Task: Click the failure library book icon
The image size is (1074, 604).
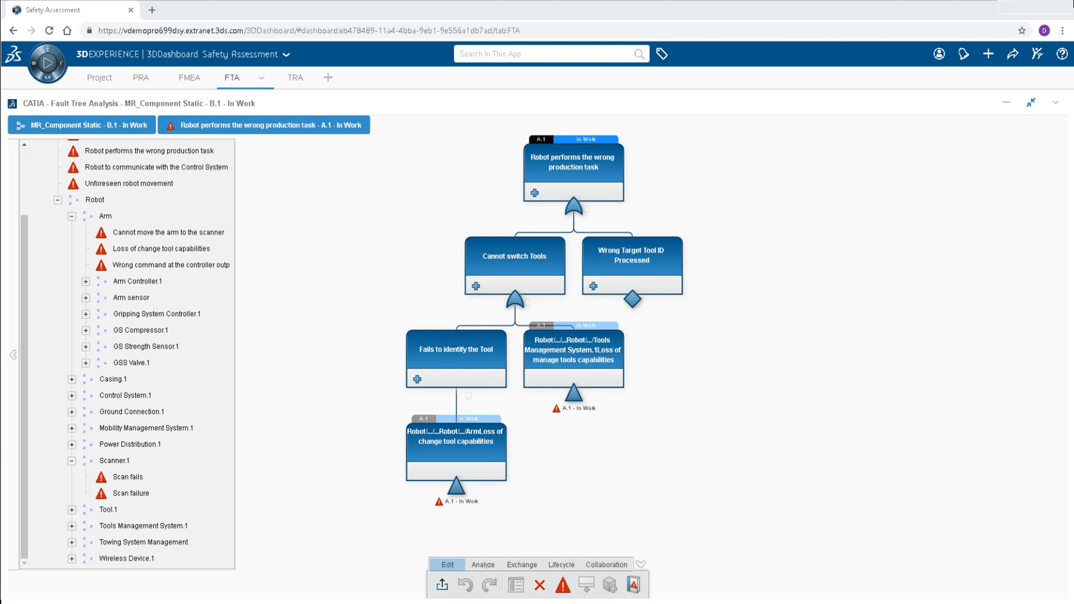Action: [x=633, y=585]
